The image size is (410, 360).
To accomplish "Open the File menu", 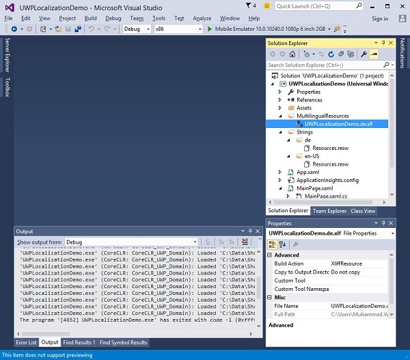I will [x=8, y=18].
